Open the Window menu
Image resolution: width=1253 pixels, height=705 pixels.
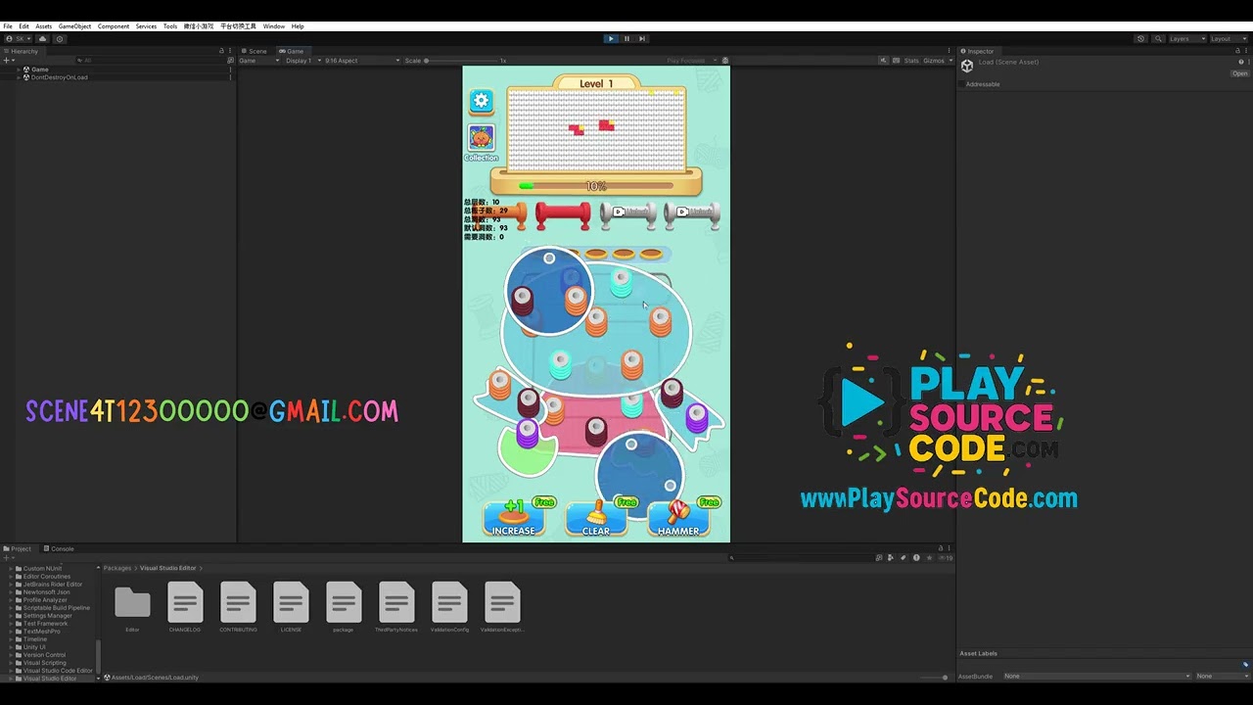tap(274, 26)
